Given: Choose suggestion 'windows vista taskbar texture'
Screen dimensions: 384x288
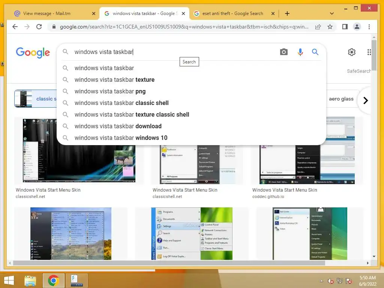Looking at the screenshot, I should coord(191,79).
